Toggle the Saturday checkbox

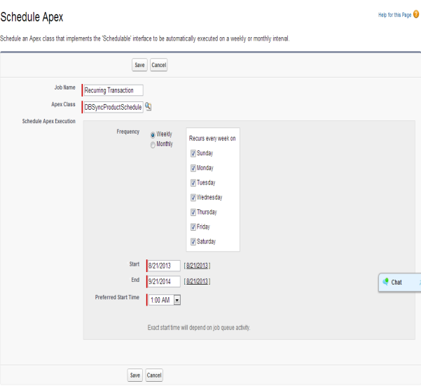193,241
